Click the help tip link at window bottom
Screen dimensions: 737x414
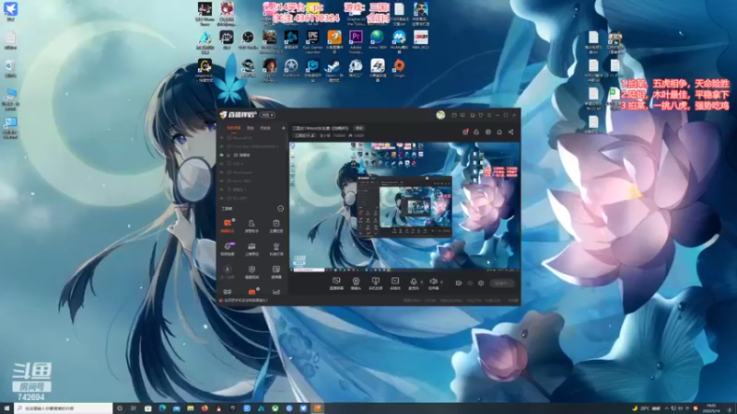coord(244,301)
